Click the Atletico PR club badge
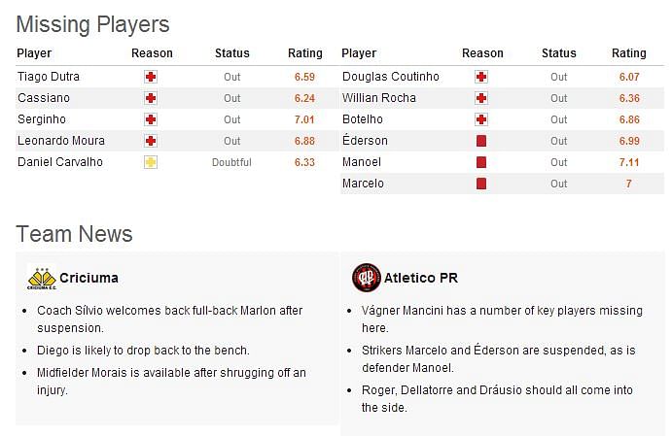This screenshot has width=672, height=436. pyautogui.click(x=367, y=278)
